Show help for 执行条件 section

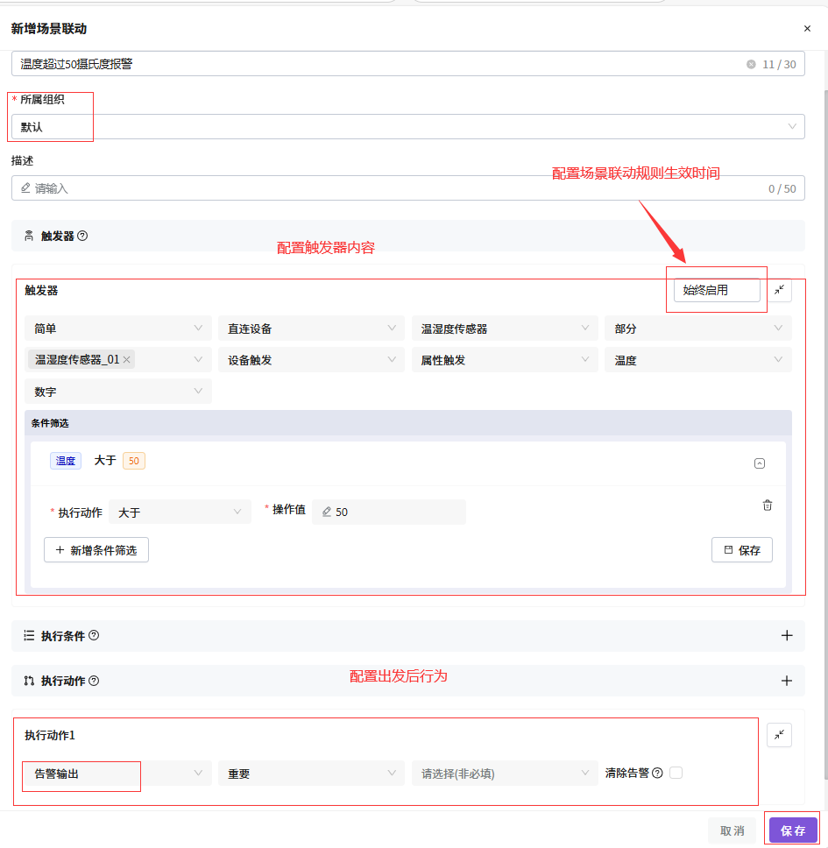[x=94, y=635]
